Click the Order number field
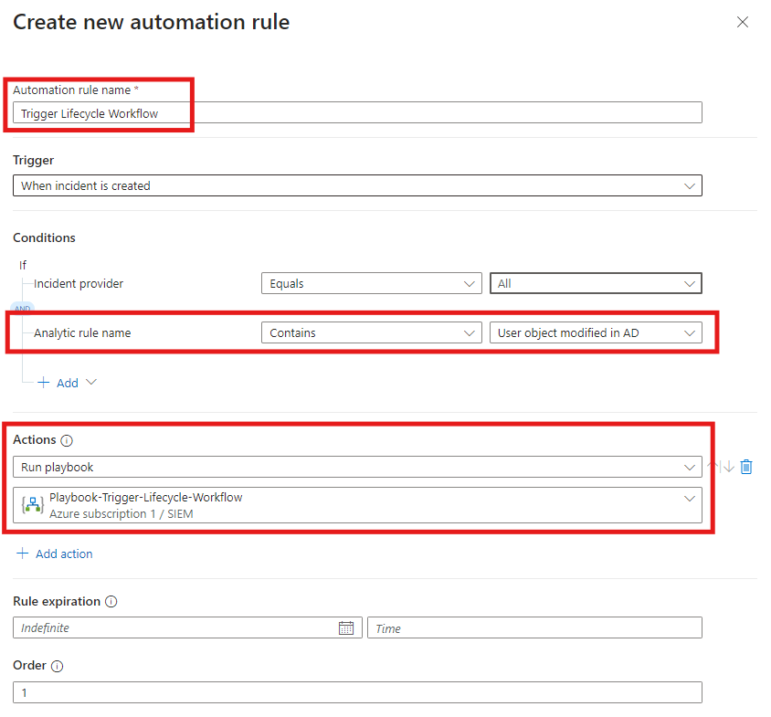 click(x=356, y=692)
